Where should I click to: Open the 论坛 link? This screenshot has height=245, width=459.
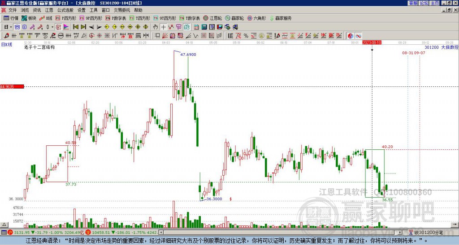(424, 3)
